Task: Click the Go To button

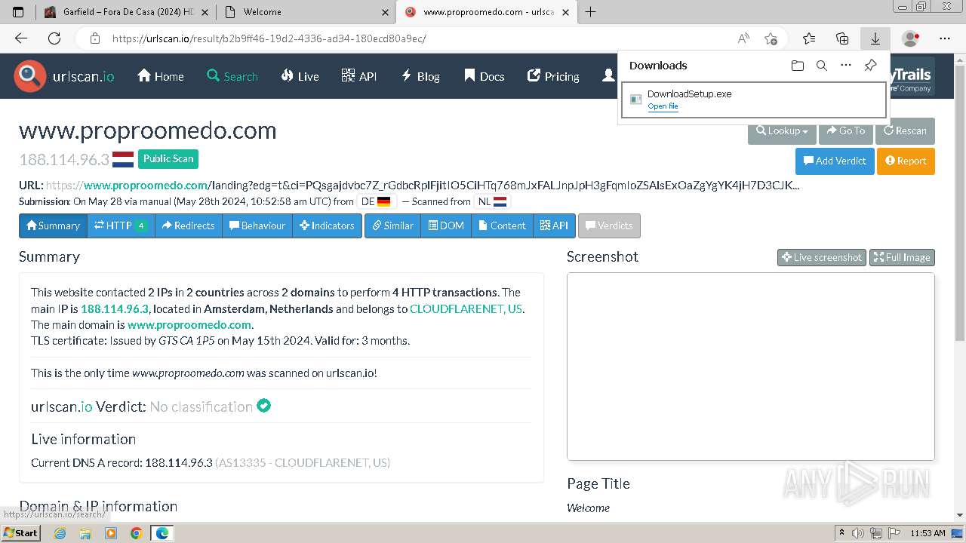Action: click(846, 130)
